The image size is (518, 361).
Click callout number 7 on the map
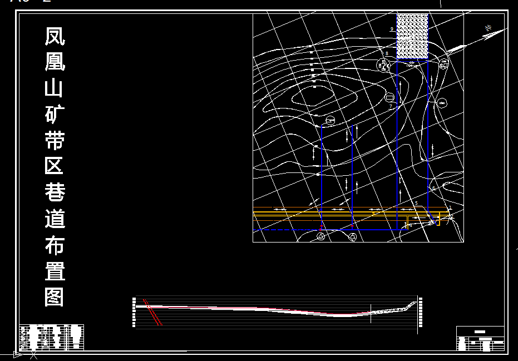(391, 106)
